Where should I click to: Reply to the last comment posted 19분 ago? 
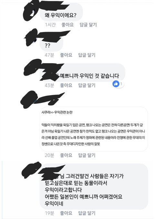(87, 213)
